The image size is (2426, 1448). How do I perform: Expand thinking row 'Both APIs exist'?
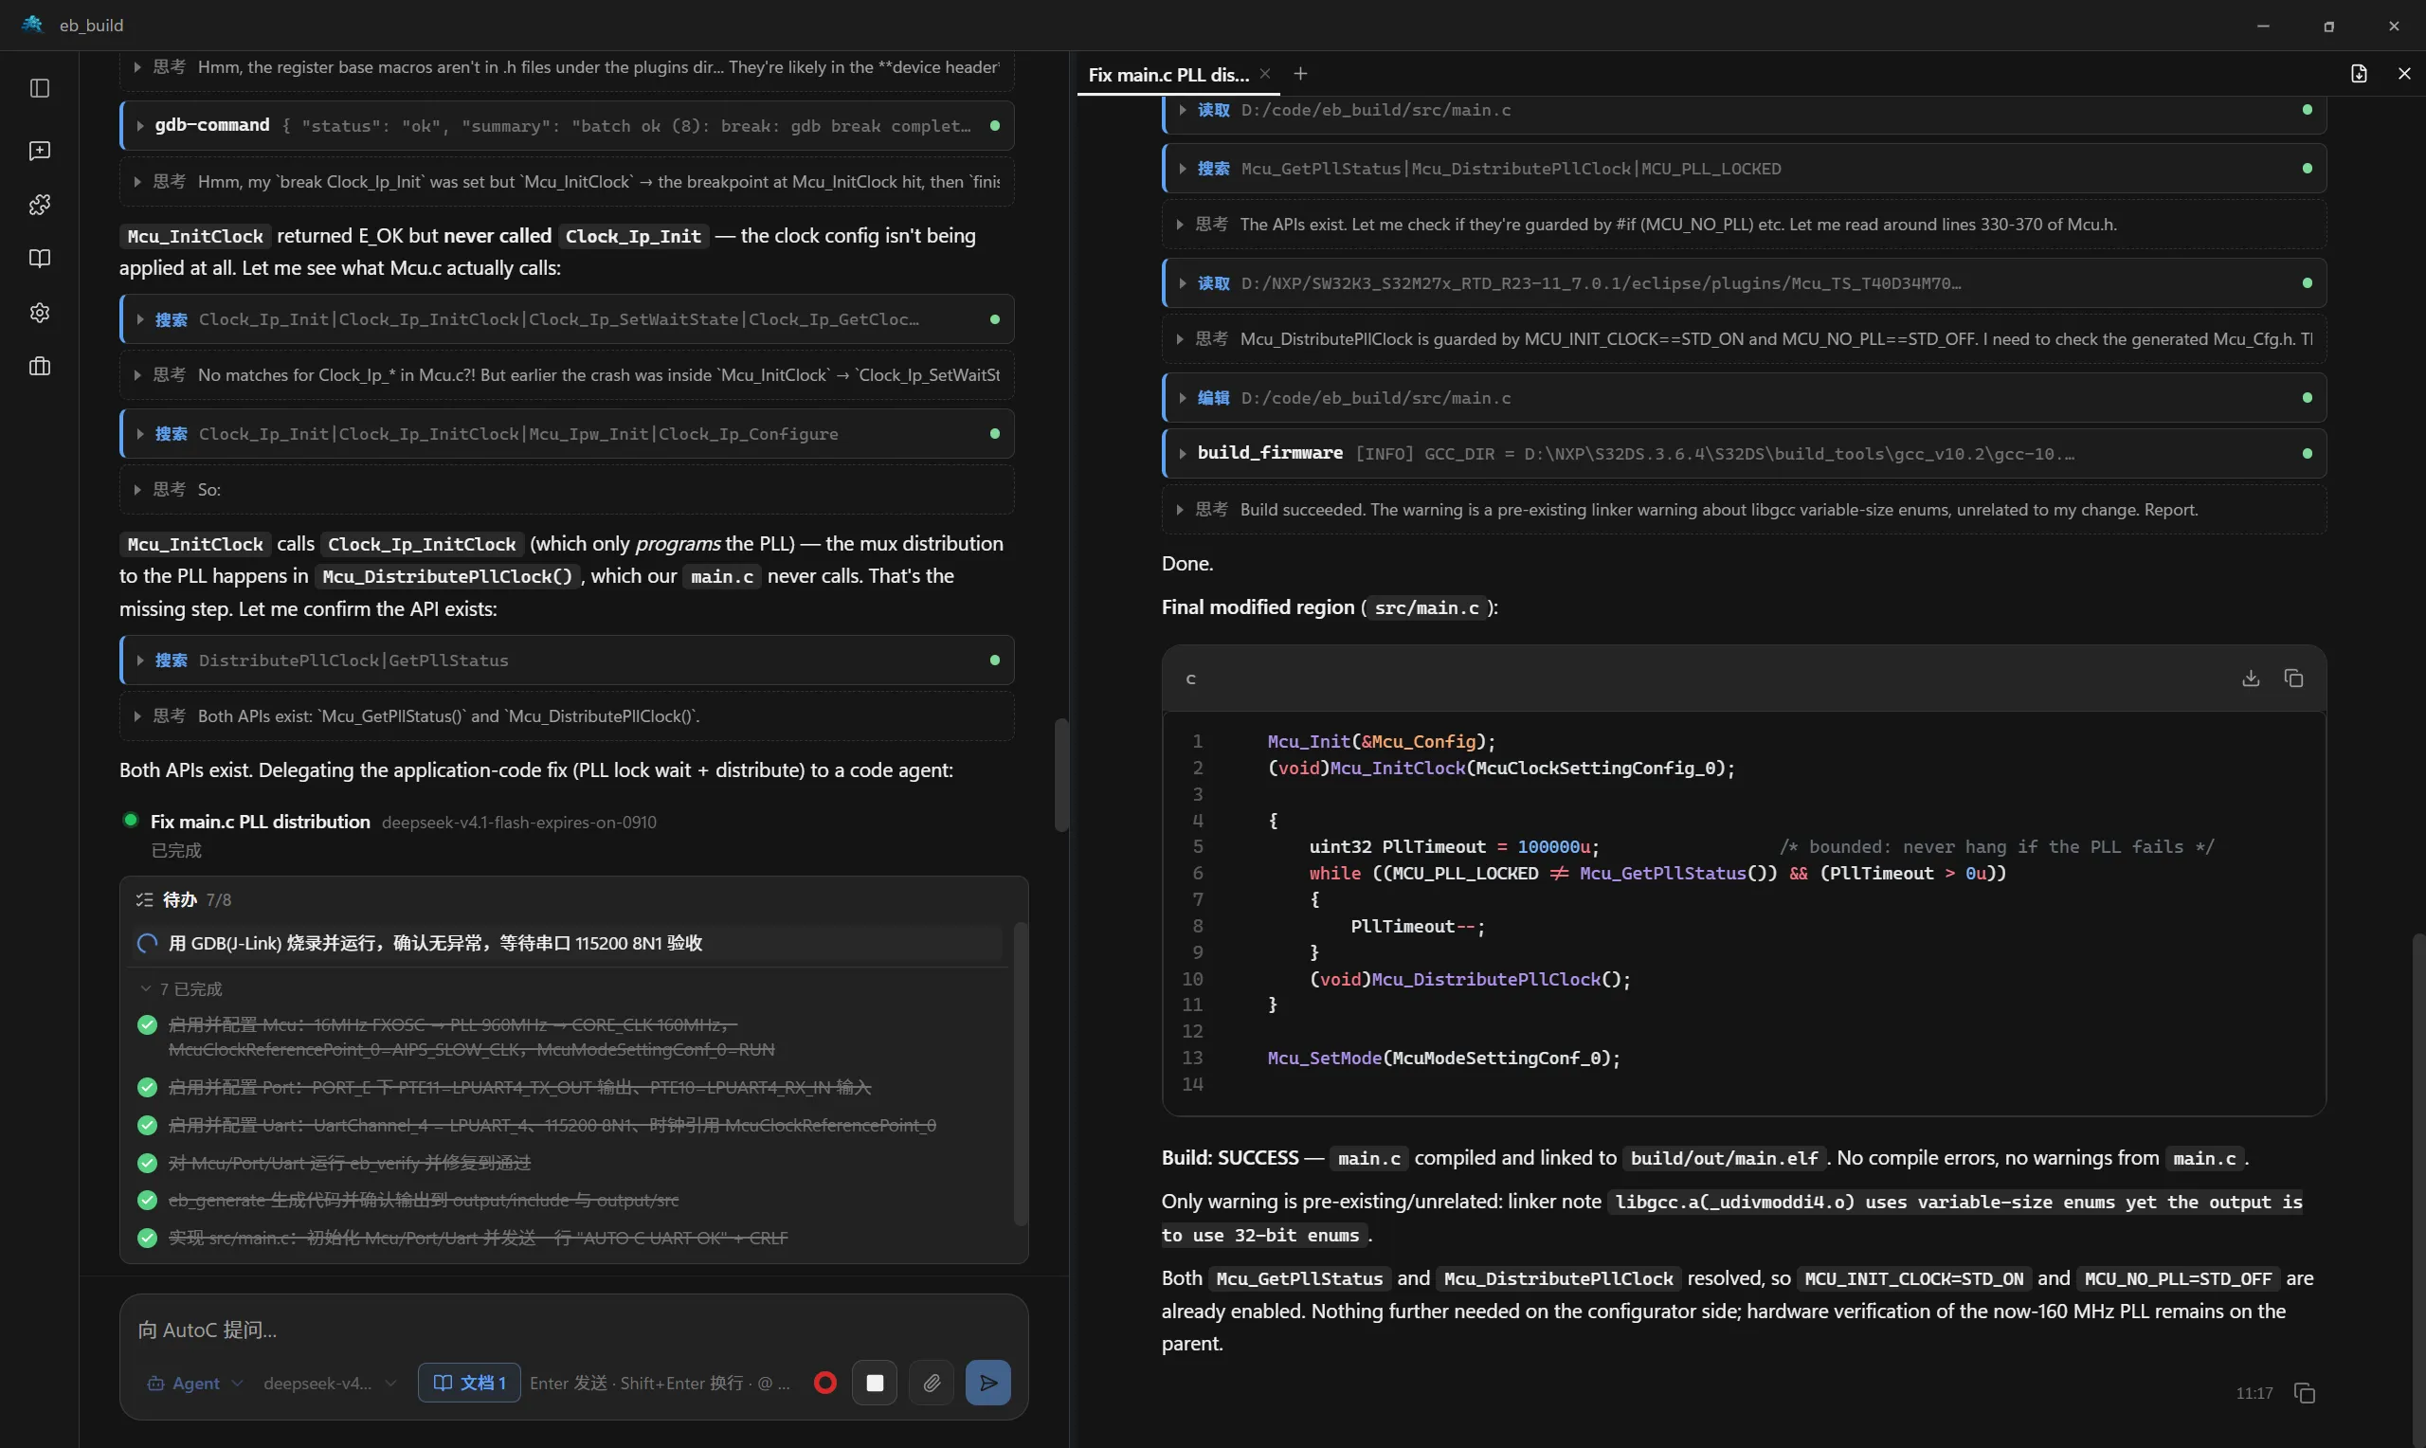click(567, 716)
